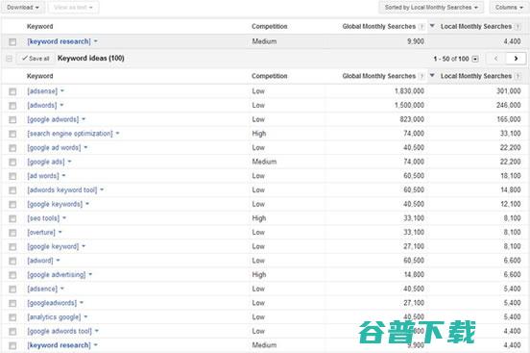
Task: Tick checkbox for [google advertising] row
Action: [12, 275]
